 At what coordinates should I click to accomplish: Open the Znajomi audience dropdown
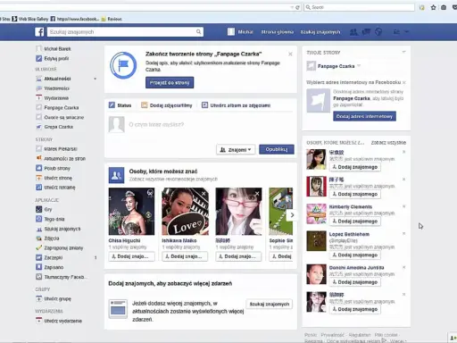(x=236, y=149)
